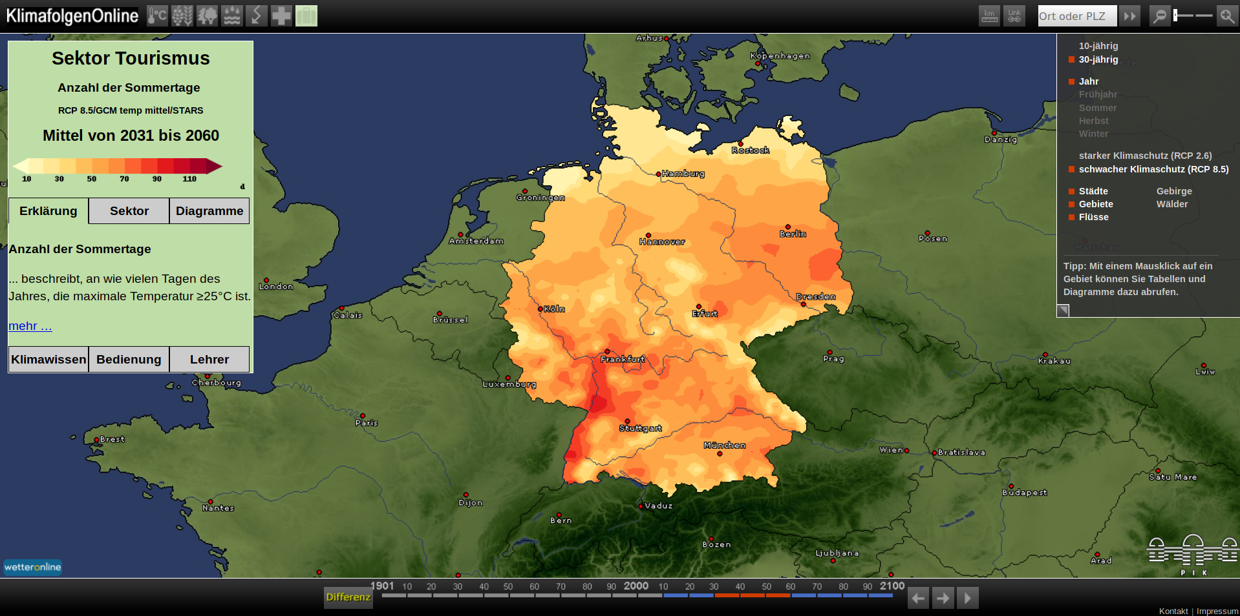The image size is (1240, 616).
Task: Click the orange 2030–2060 timeline segment
Action: [x=753, y=595]
